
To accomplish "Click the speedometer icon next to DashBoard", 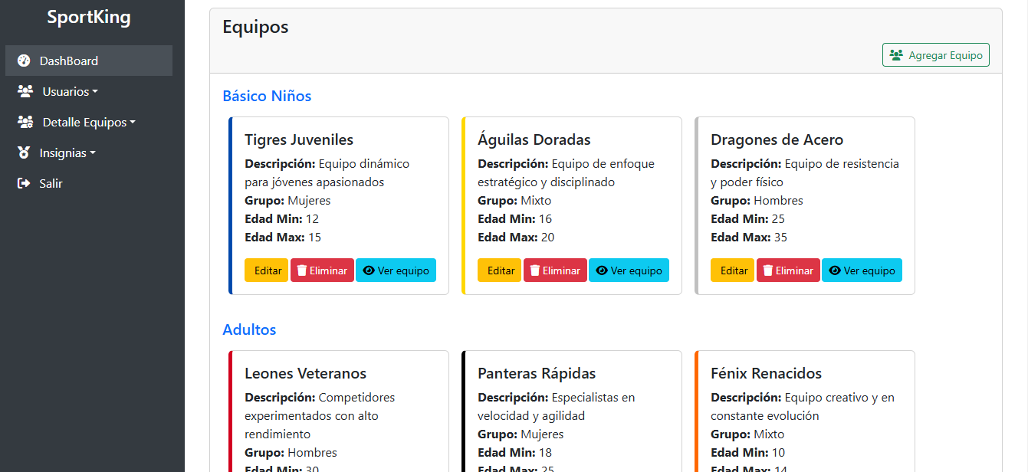I will (x=22, y=61).
